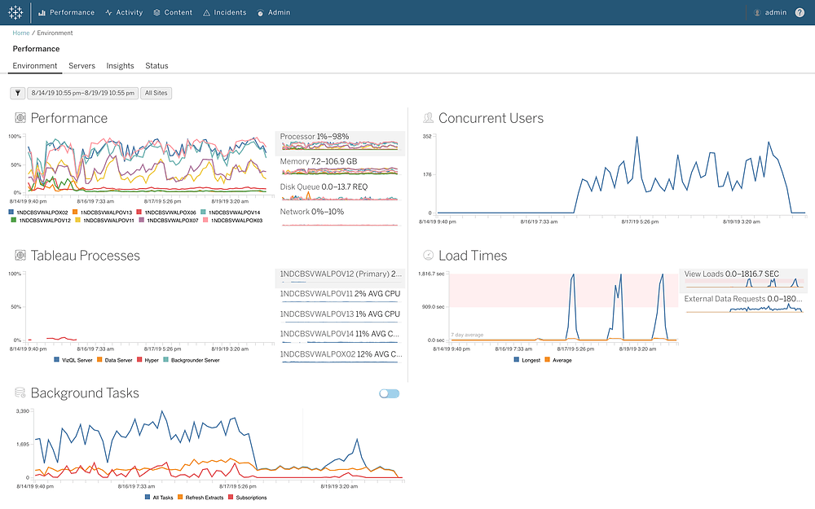The height and width of the screenshot is (509, 815).
Task: Click the Hyper legend entry
Action: point(148,360)
